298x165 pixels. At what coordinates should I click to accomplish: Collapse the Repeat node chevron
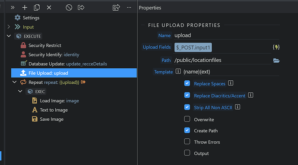pyautogui.click(x=14, y=82)
